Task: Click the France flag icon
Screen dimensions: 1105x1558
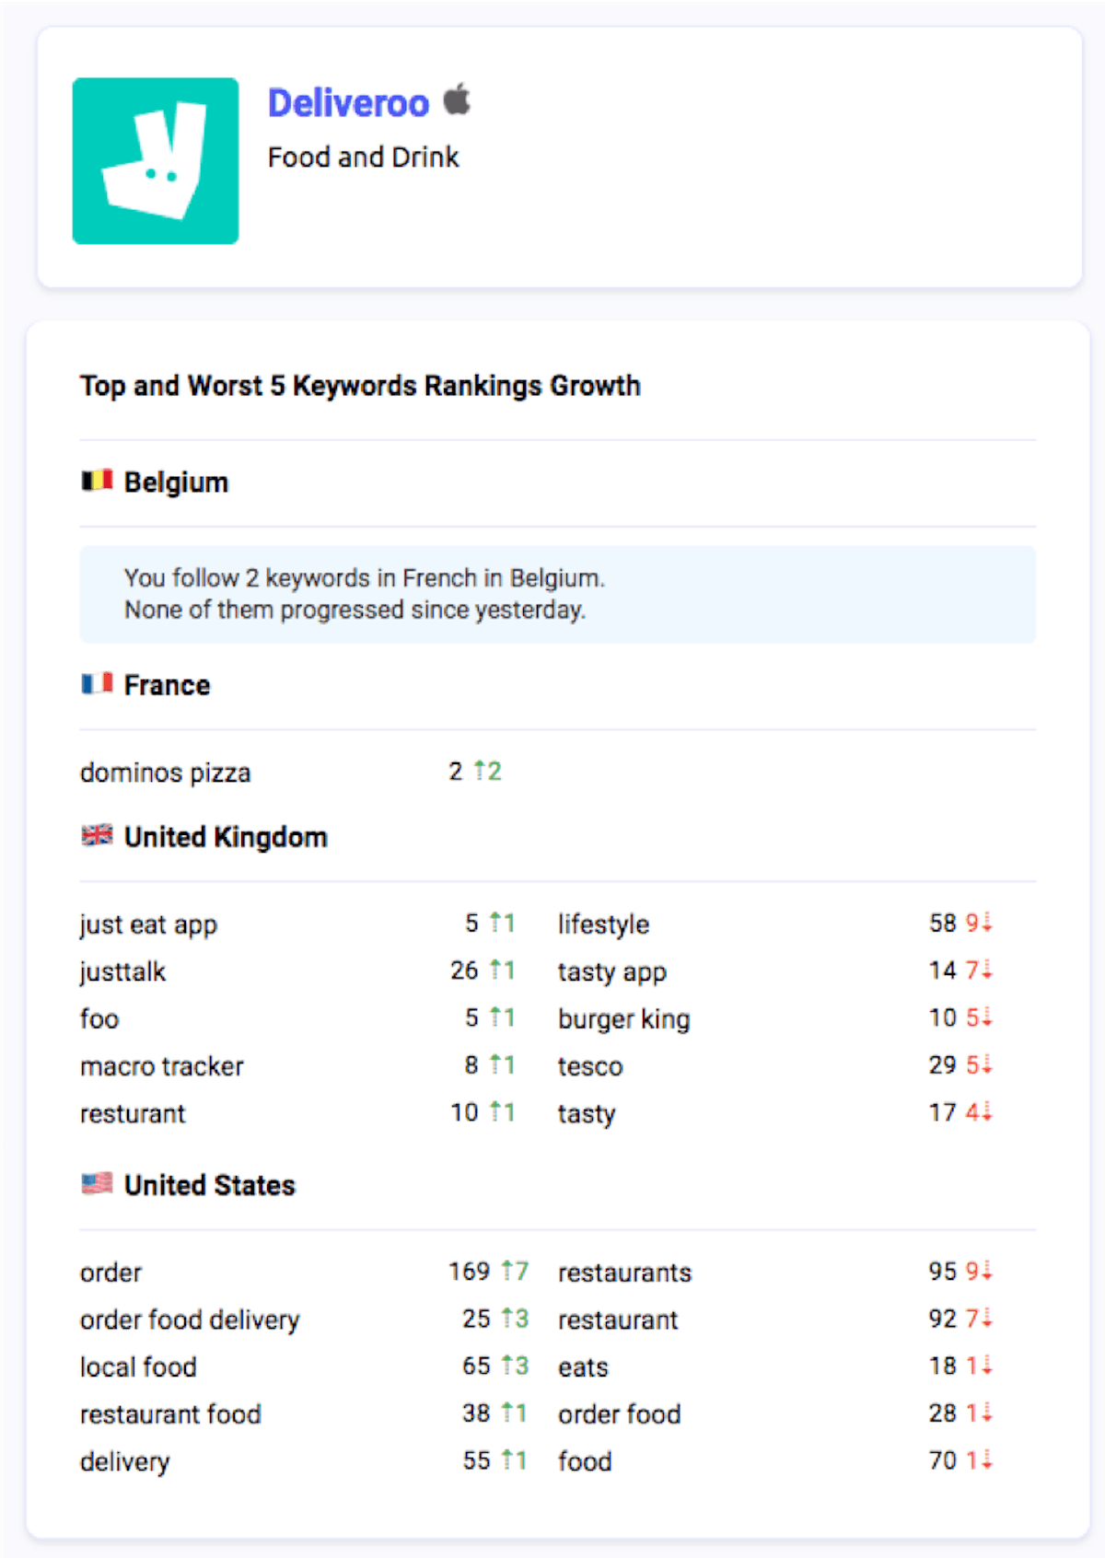Action: coord(97,684)
